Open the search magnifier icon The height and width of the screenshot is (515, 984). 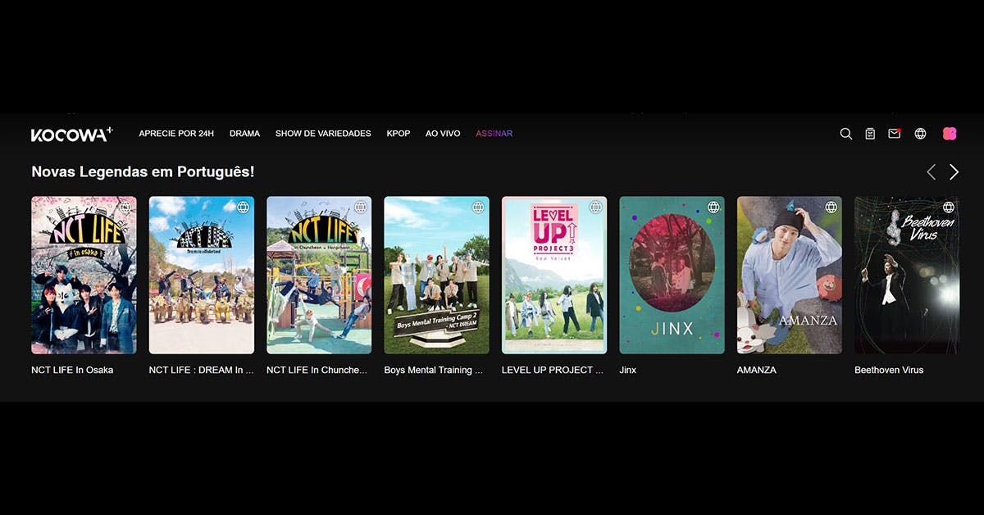point(846,134)
